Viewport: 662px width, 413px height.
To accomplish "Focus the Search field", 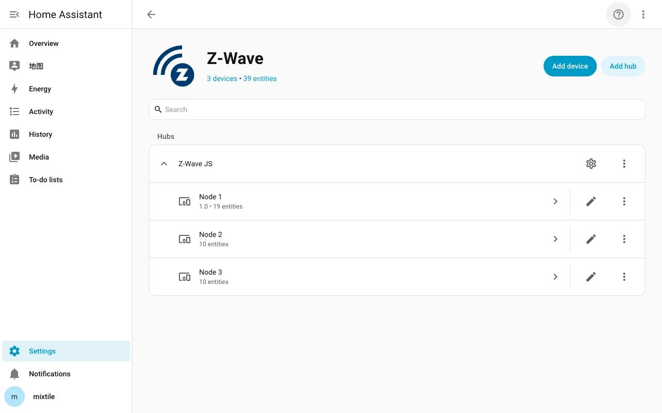I will [397, 109].
